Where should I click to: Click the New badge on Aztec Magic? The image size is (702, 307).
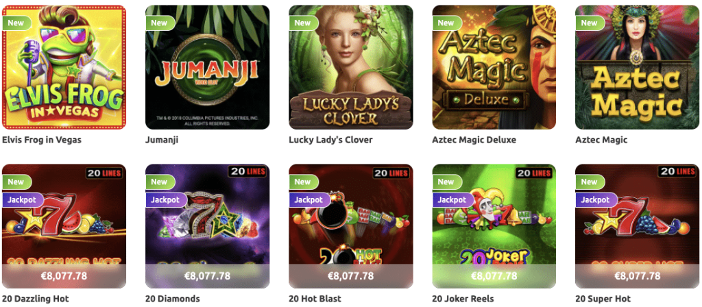click(590, 23)
